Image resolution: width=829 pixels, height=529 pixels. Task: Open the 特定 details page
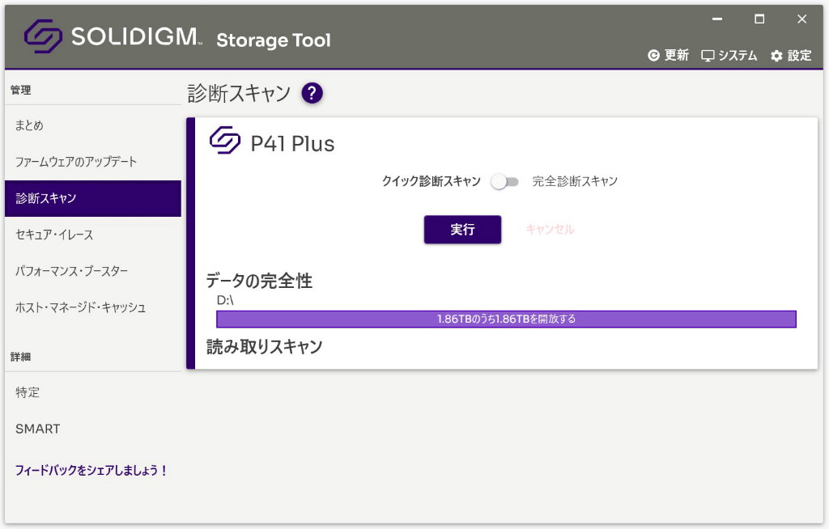[93, 392]
